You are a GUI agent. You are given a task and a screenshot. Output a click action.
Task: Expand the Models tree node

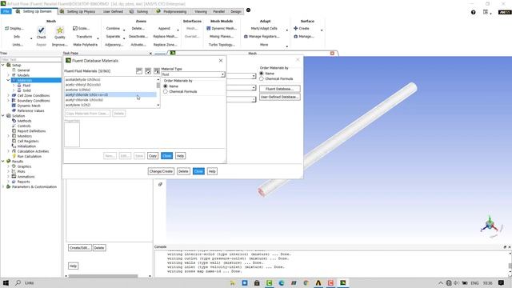pos(9,75)
